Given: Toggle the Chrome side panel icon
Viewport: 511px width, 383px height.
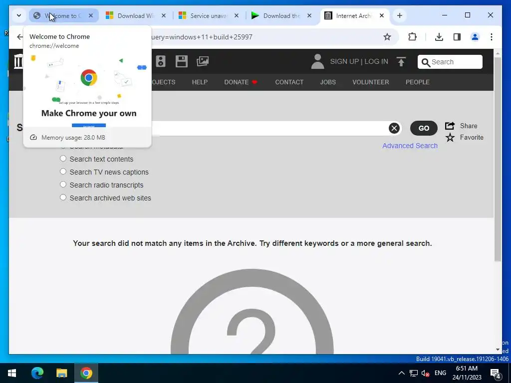Looking at the screenshot, I should point(457,37).
